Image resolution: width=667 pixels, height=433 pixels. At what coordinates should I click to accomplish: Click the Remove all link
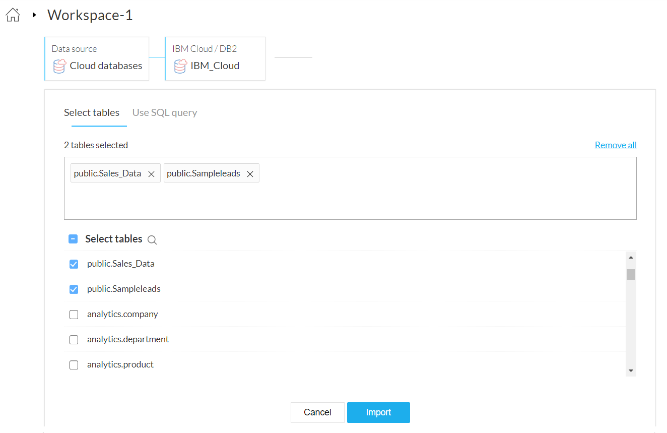[x=616, y=145]
